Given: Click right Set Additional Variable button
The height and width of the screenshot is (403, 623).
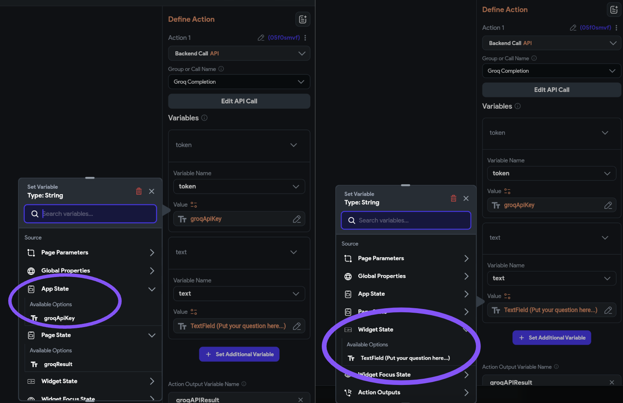Looking at the screenshot, I should pyautogui.click(x=551, y=338).
